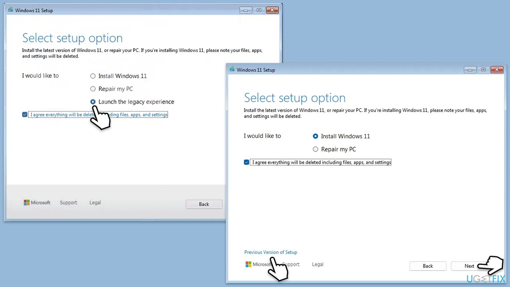
Task: Toggle agree checkbox in front window
Action: pyautogui.click(x=247, y=162)
